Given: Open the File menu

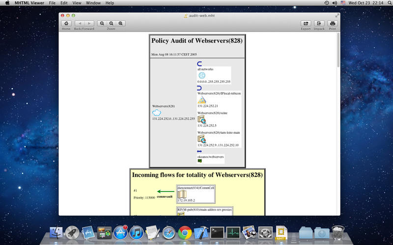Looking at the screenshot, I should pos(52,3).
